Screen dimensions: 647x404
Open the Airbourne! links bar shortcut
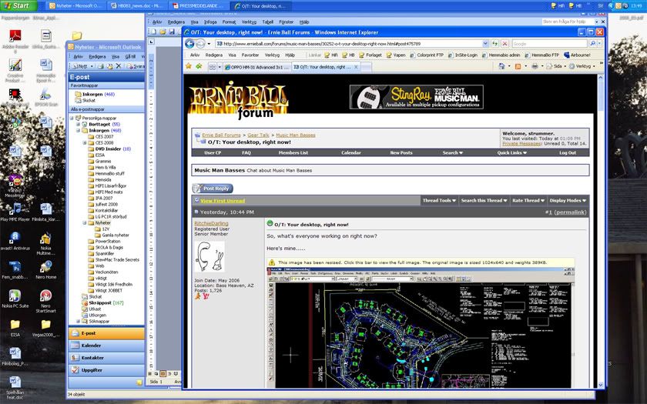(577, 55)
